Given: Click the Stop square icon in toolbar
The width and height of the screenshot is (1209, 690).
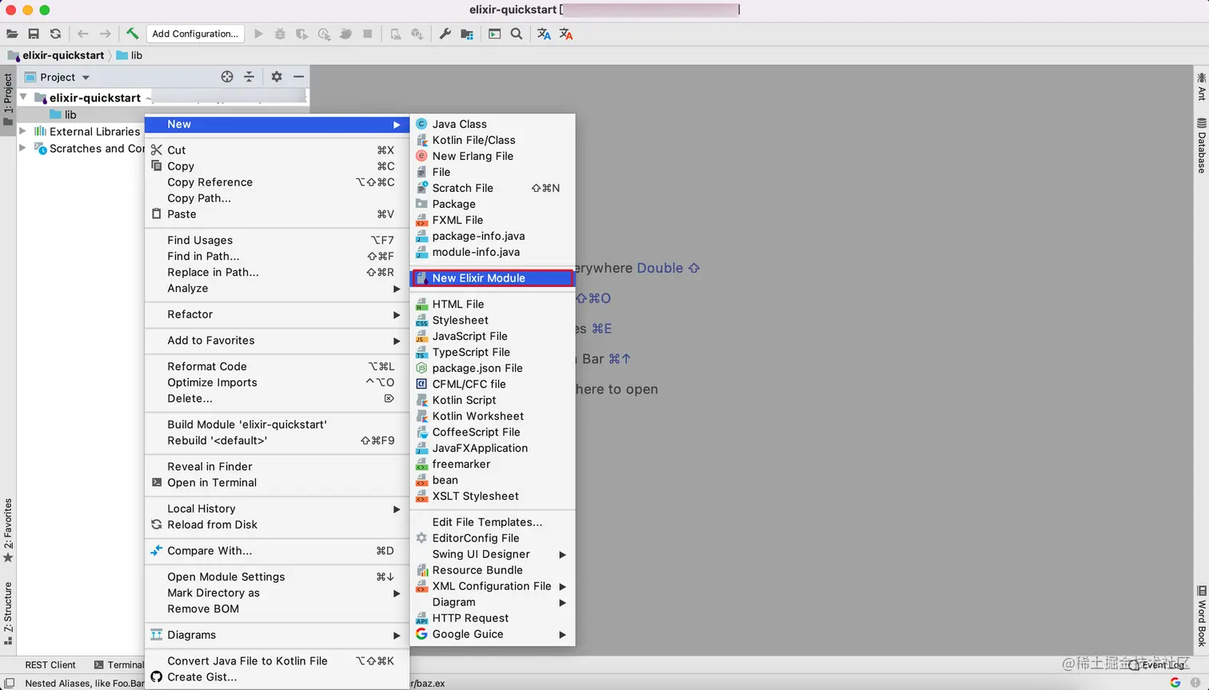Looking at the screenshot, I should pyautogui.click(x=368, y=34).
